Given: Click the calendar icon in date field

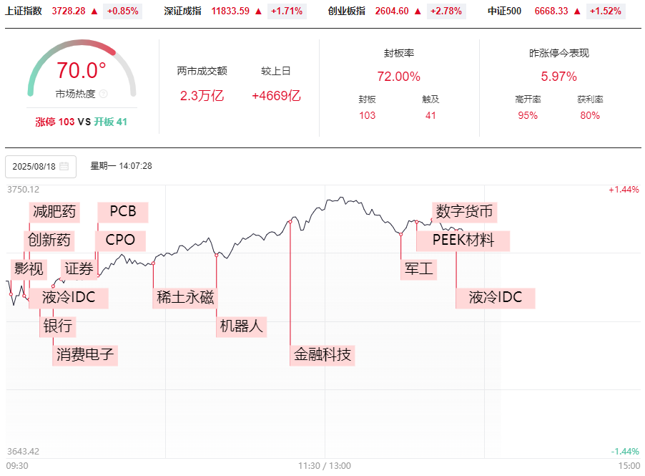Looking at the screenshot, I should click(64, 167).
